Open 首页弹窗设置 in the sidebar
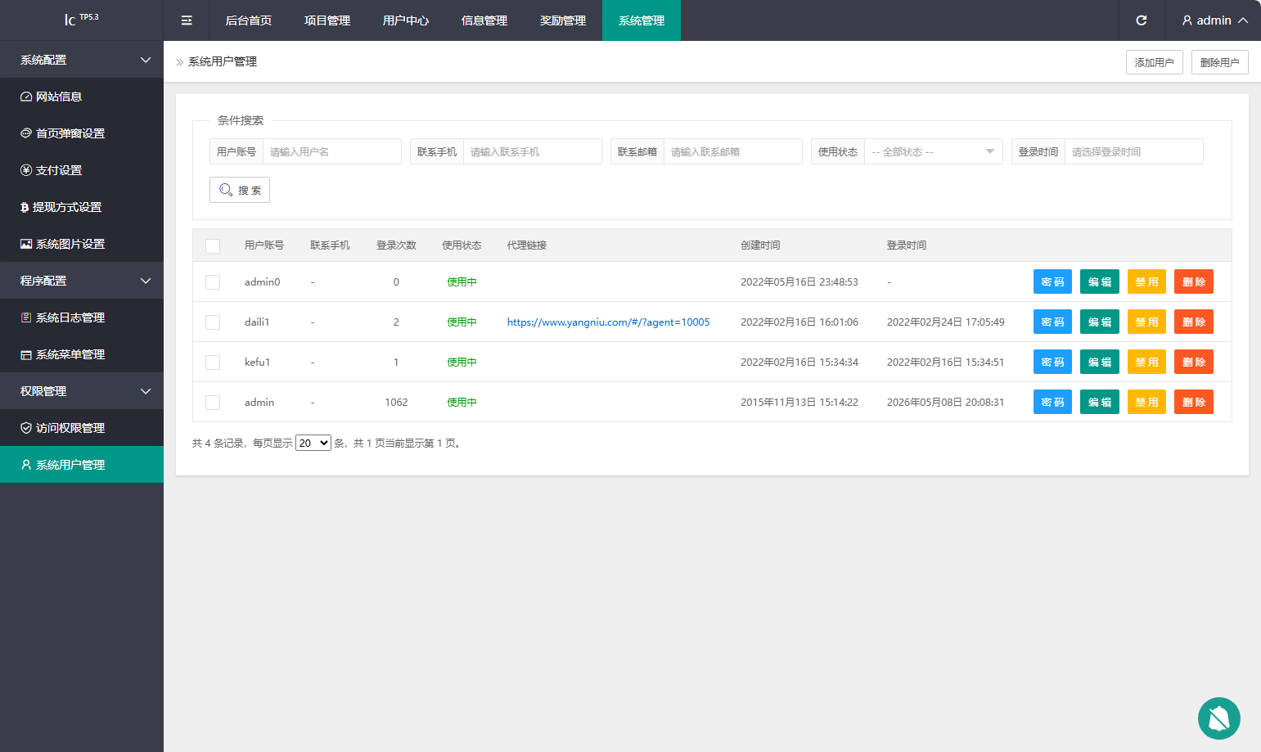Image resolution: width=1261 pixels, height=752 pixels. tap(82, 133)
